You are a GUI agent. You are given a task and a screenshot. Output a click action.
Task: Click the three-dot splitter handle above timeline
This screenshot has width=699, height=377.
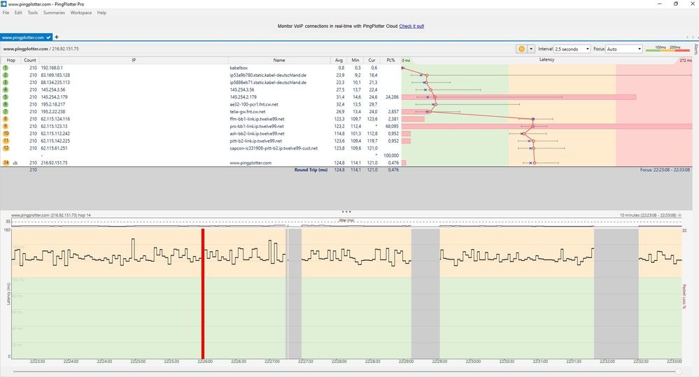346,212
